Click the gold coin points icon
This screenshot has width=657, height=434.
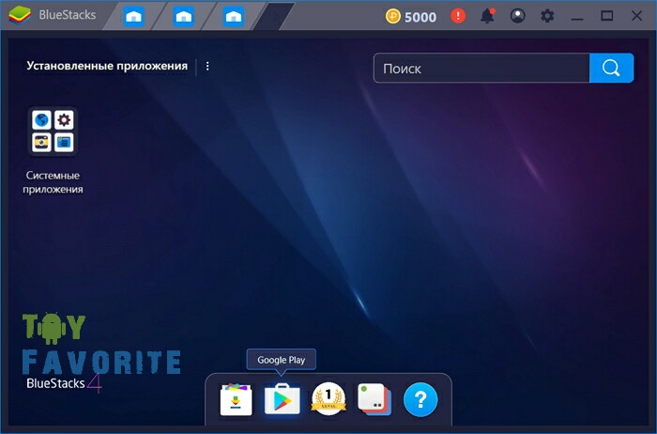coord(392,16)
